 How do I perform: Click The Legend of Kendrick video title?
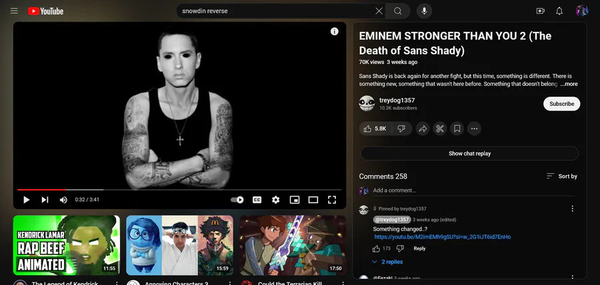coord(65,284)
